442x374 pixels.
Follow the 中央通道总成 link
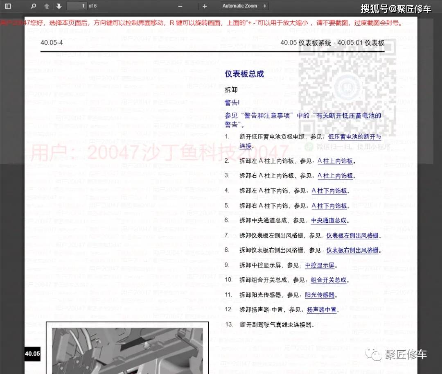[x=329, y=220]
